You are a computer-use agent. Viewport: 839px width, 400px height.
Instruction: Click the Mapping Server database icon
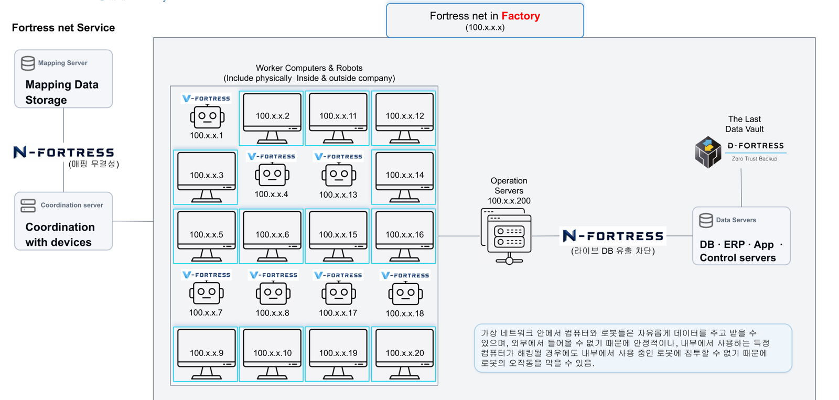28,63
